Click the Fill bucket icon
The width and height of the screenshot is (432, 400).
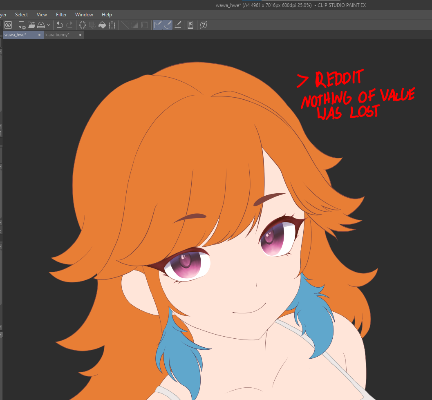(102, 25)
